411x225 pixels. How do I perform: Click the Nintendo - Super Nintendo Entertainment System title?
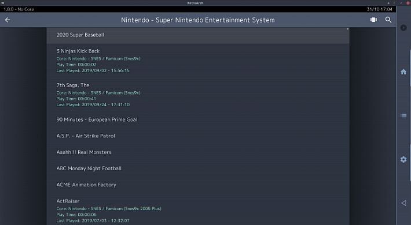pyautogui.click(x=198, y=20)
